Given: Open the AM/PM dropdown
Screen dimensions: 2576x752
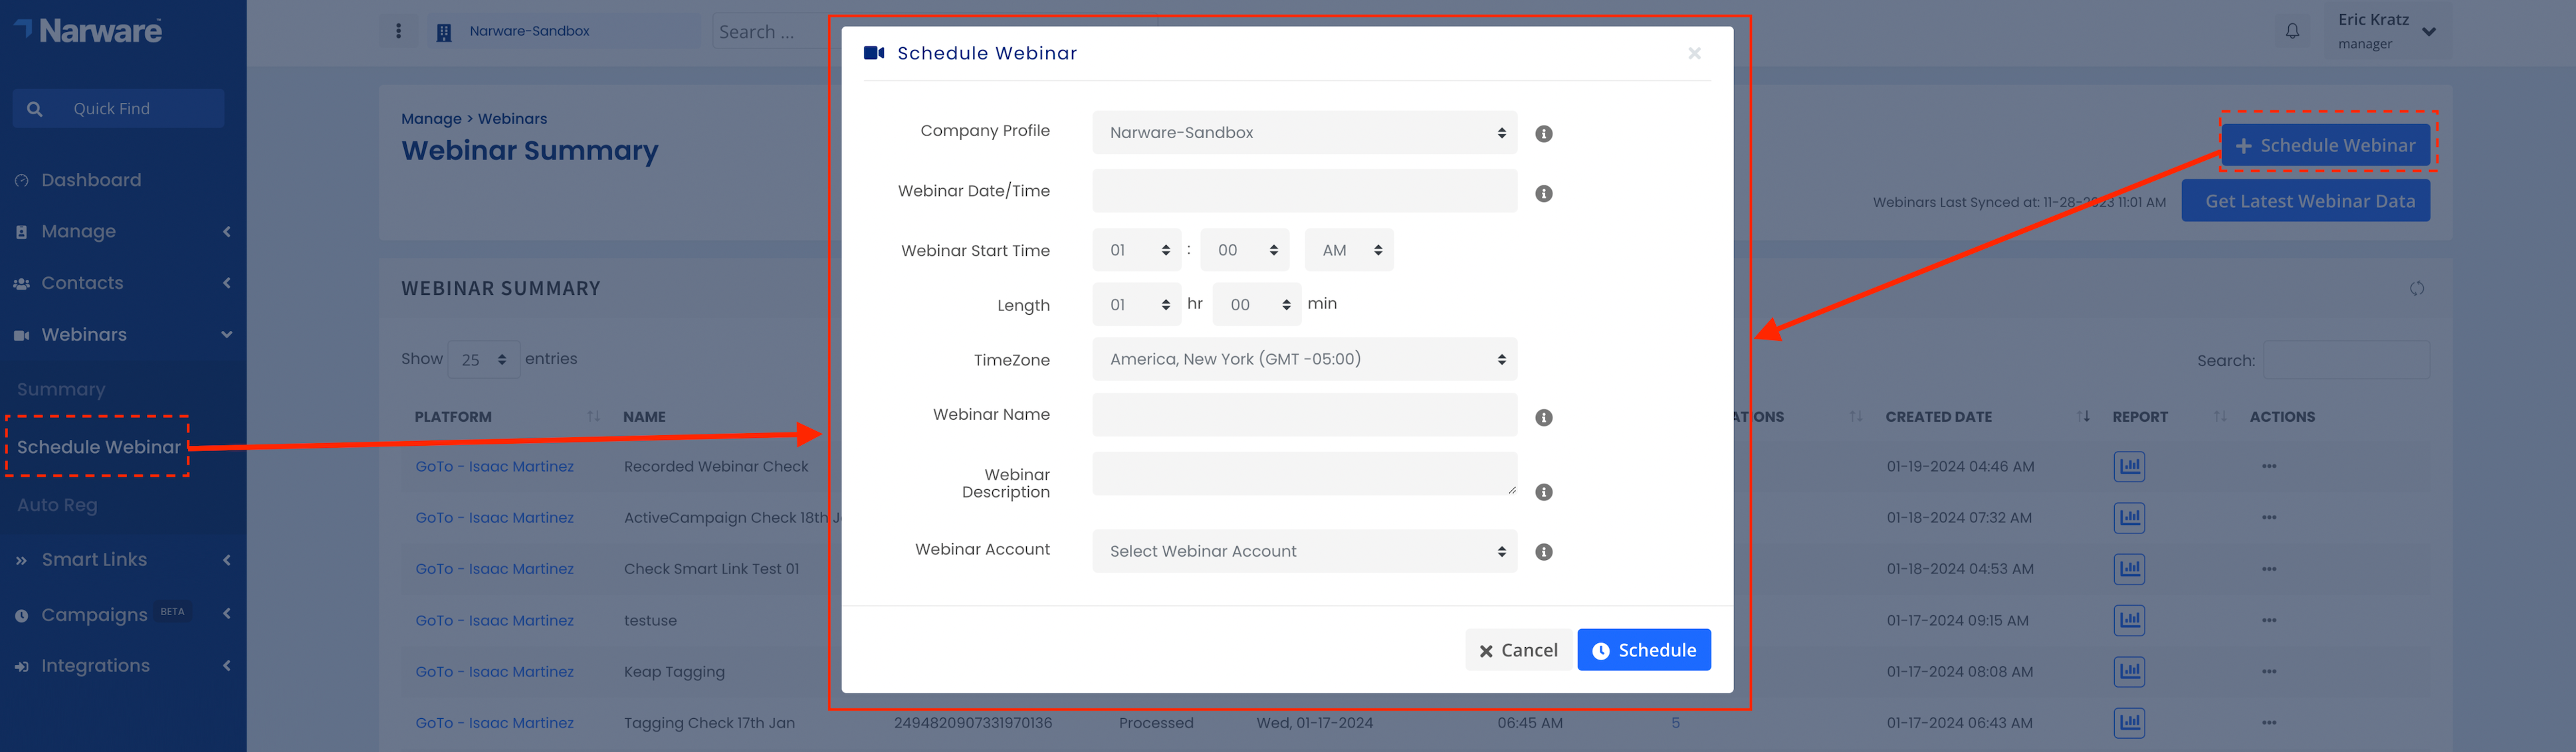Looking at the screenshot, I should tap(1349, 250).
